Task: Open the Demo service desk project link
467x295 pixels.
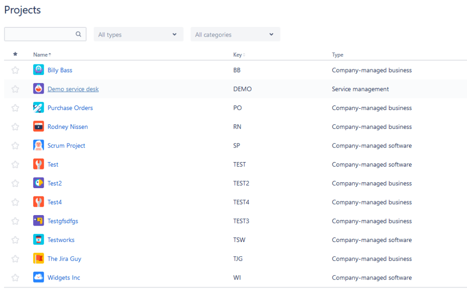Action: (73, 89)
